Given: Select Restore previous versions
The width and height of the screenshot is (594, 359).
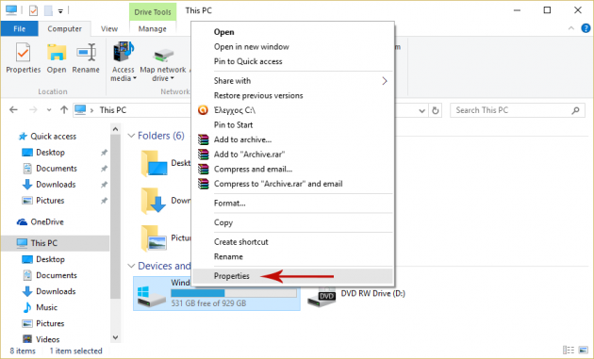Looking at the screenshot, I should pyautogui.click(x=292, y=95).
